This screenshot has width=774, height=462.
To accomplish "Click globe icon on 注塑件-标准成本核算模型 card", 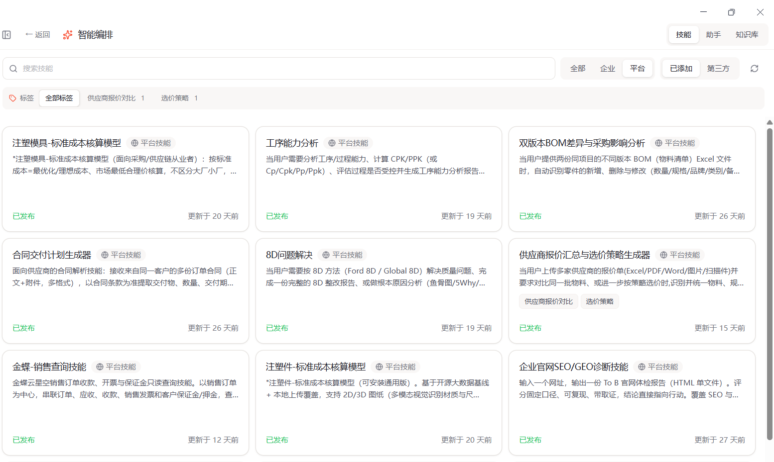I will click(379, 367).
